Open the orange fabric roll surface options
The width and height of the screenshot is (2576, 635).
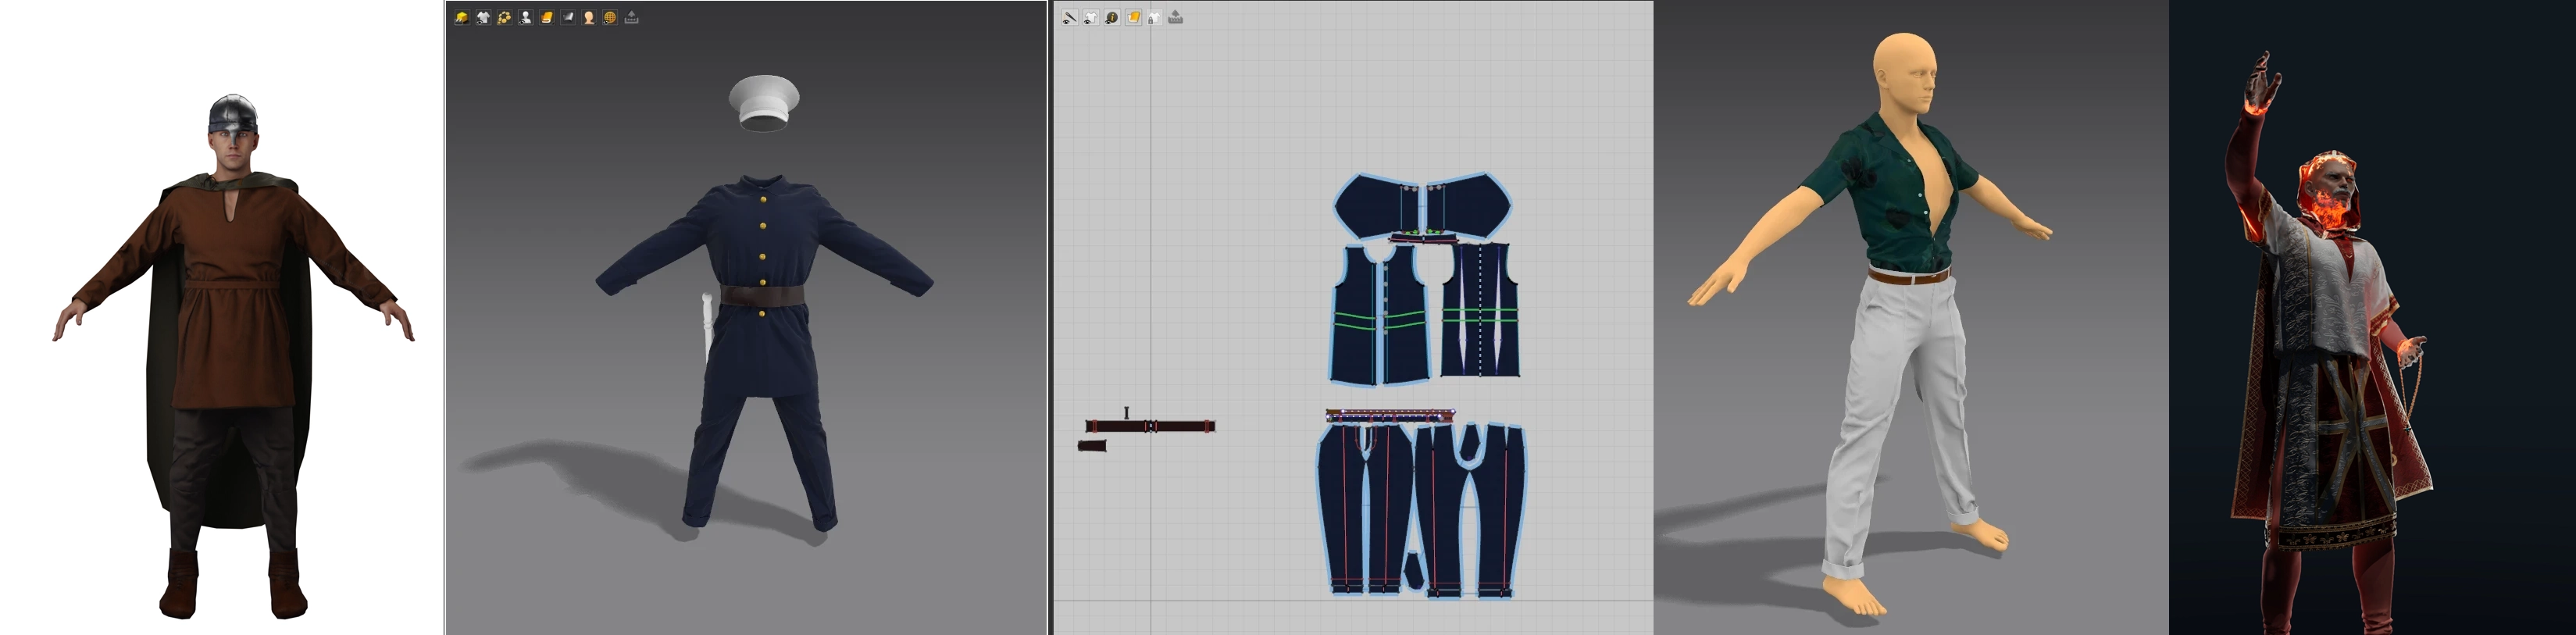coord(546,17)
